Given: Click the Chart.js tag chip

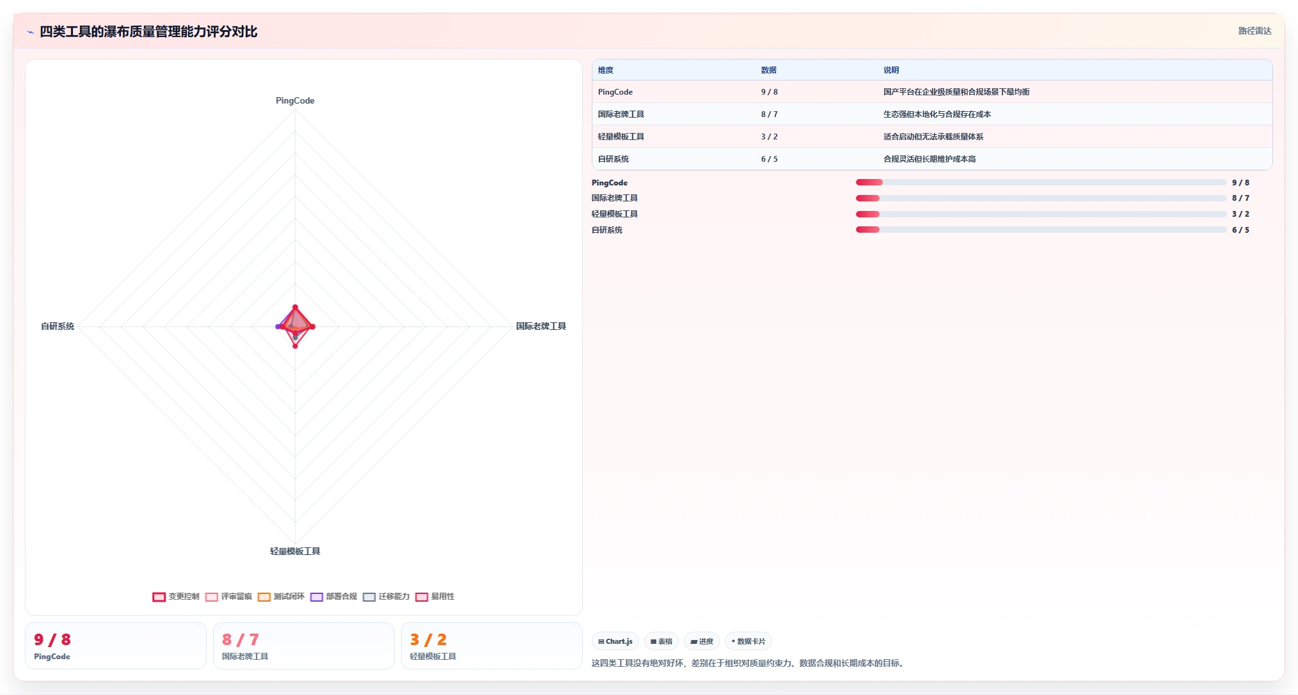Looking at the screenshot, I should tap(615, 641).
